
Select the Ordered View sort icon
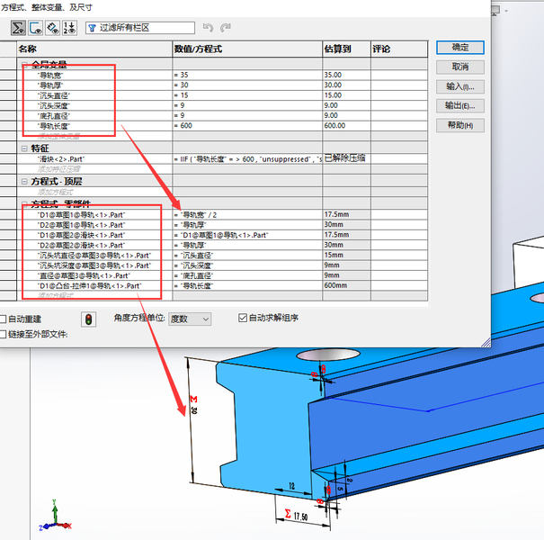click(70, 28)
